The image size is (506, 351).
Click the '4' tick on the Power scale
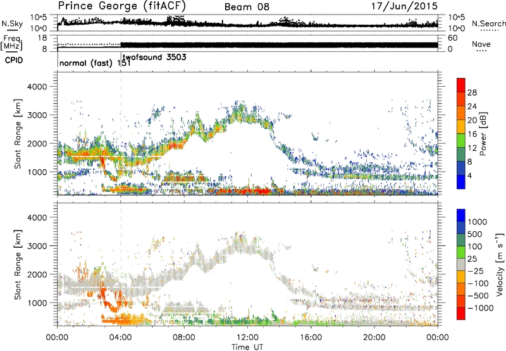pos(469,175)
